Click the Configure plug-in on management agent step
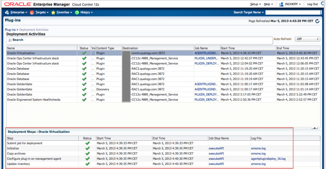Screen dimensions: 326x169 tap(34, 159)
